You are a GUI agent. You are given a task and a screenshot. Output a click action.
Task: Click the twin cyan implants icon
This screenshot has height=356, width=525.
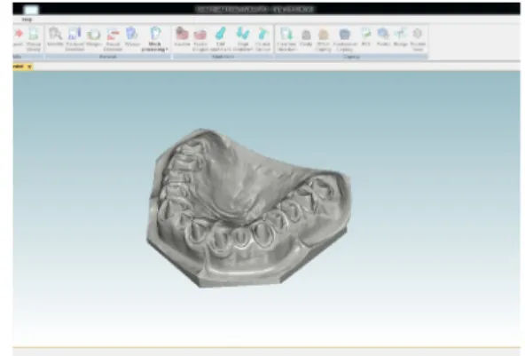click(x=243, y=34)
